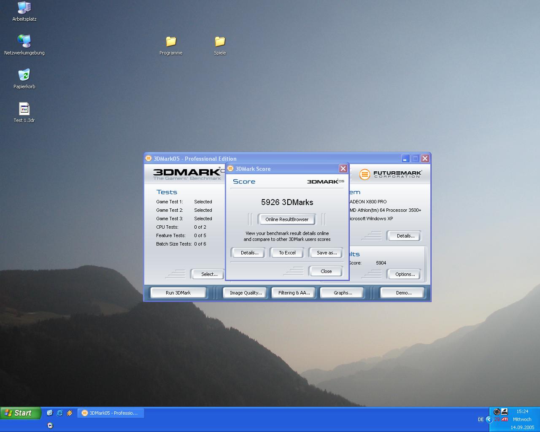Minimize the 3DMark05 main window
This screenshot has width=540, height=432.
point(405,159)
